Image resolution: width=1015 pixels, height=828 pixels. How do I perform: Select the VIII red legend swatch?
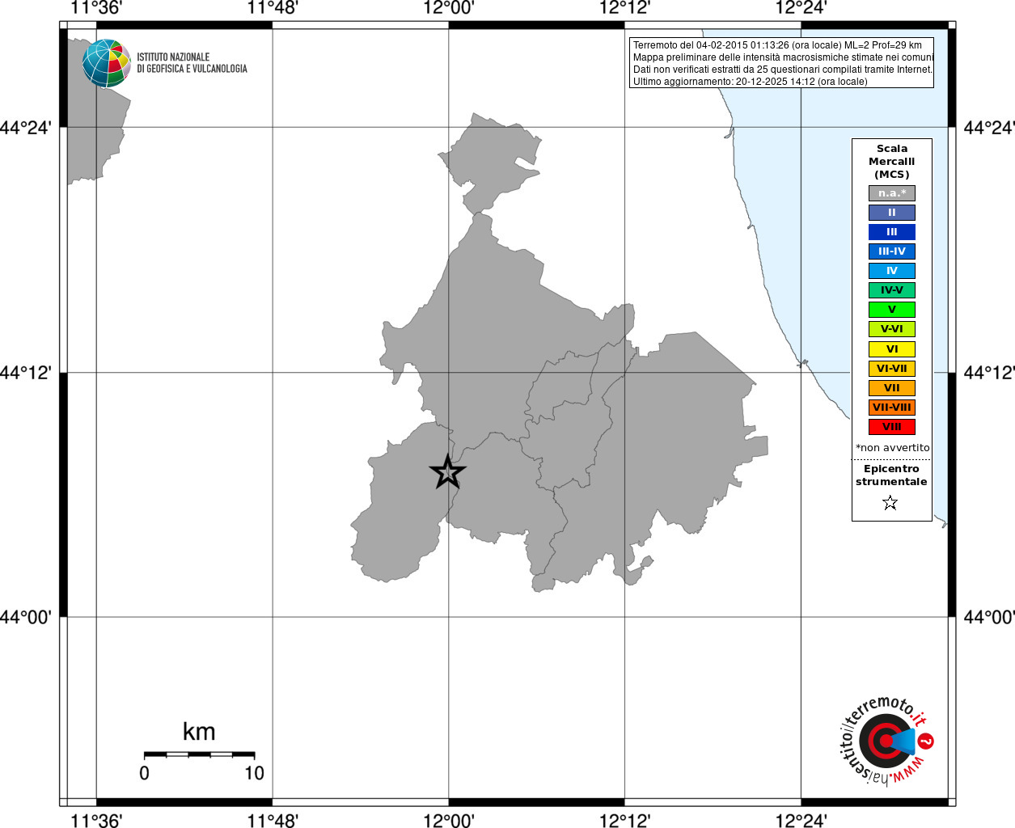tap(892, 427)
